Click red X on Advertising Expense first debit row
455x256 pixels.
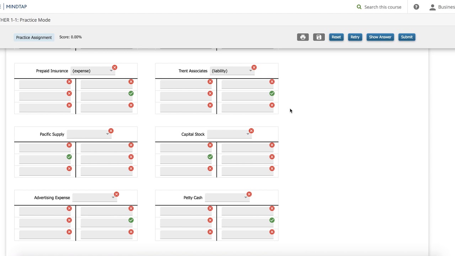(x=69, y=208)
